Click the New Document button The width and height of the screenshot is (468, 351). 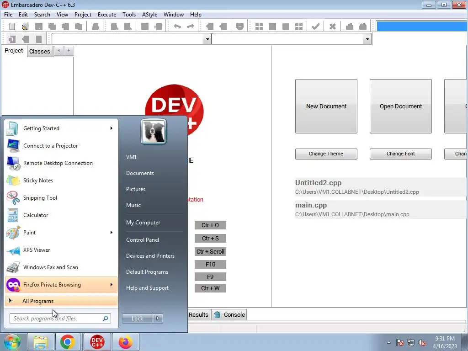(x=326, y=106)
